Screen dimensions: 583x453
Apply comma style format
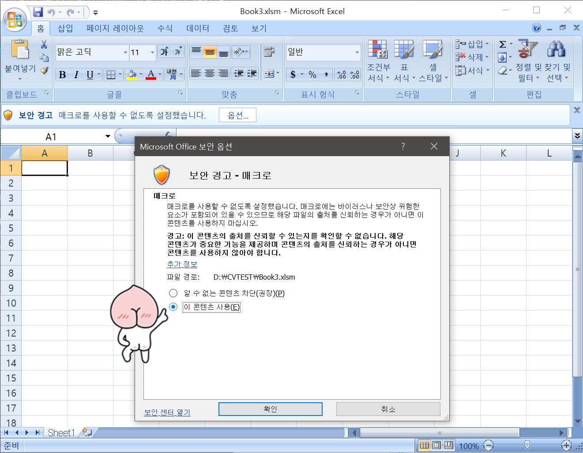(326, 75)
